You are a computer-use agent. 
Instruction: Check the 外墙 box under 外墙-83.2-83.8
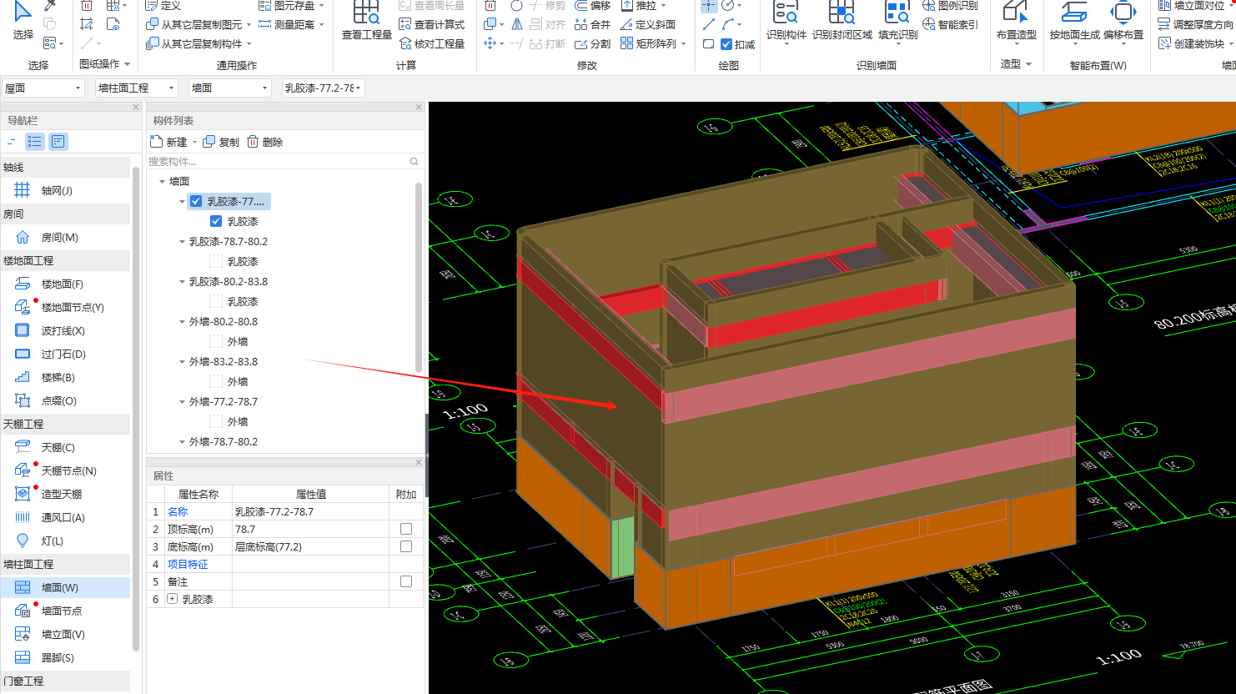pyautogui.click(x=216, y=381)
